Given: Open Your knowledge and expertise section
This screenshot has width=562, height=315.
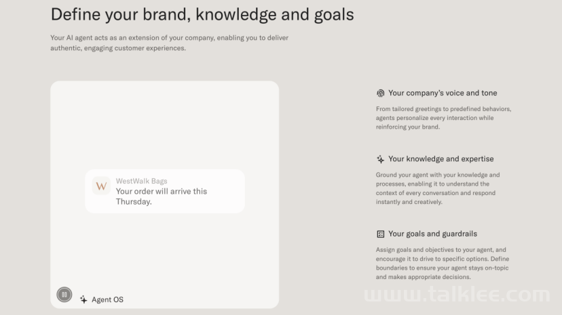Looking at the screenshot, I should 441,159.
